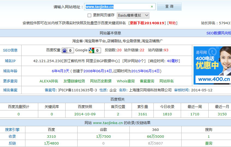
Task: Click the 域名IP row label
Action: (x=10, y=61)
